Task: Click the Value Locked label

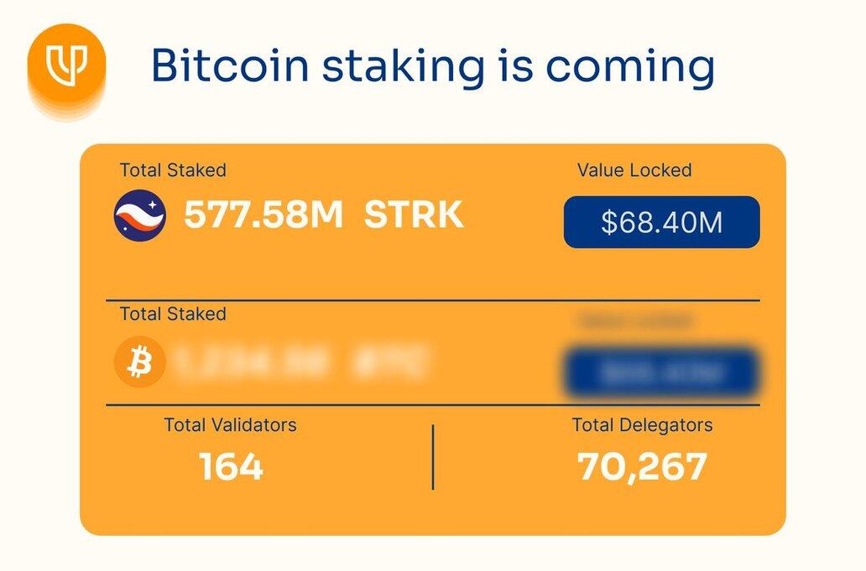Action: tap(634, 170)
